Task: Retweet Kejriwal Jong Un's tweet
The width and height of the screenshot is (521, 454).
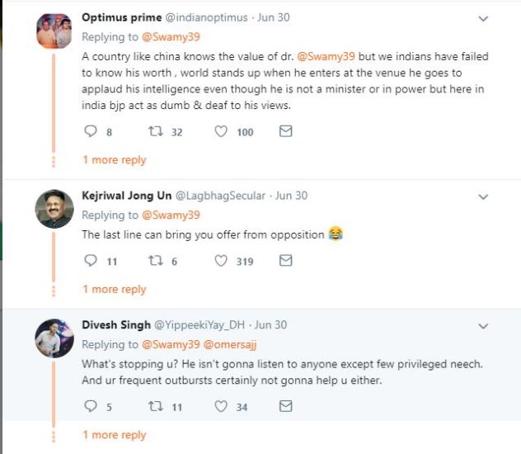Action: [154, 260]
